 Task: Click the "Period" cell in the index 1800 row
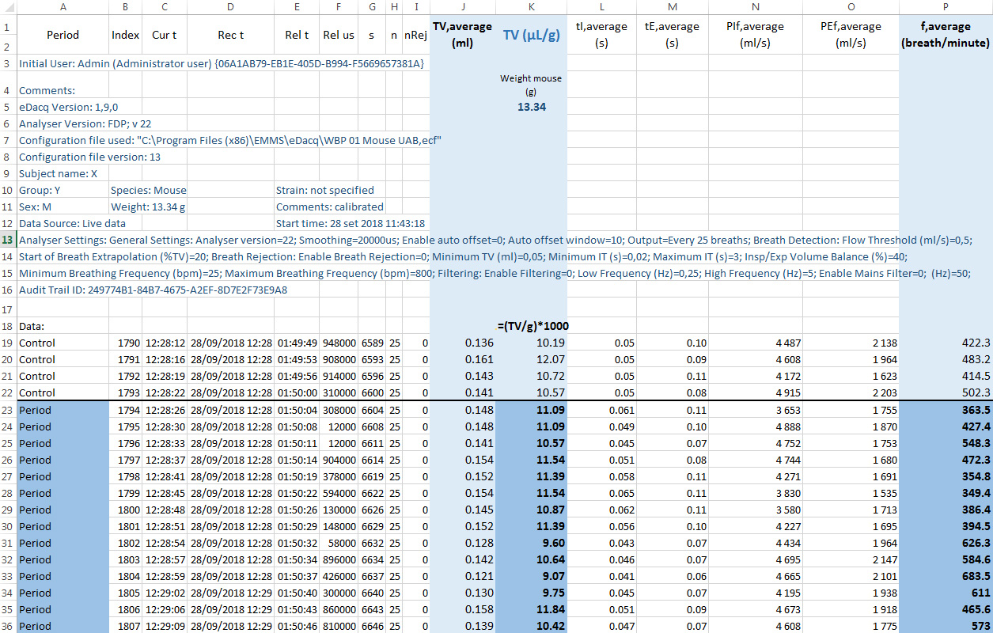[63, 510]
